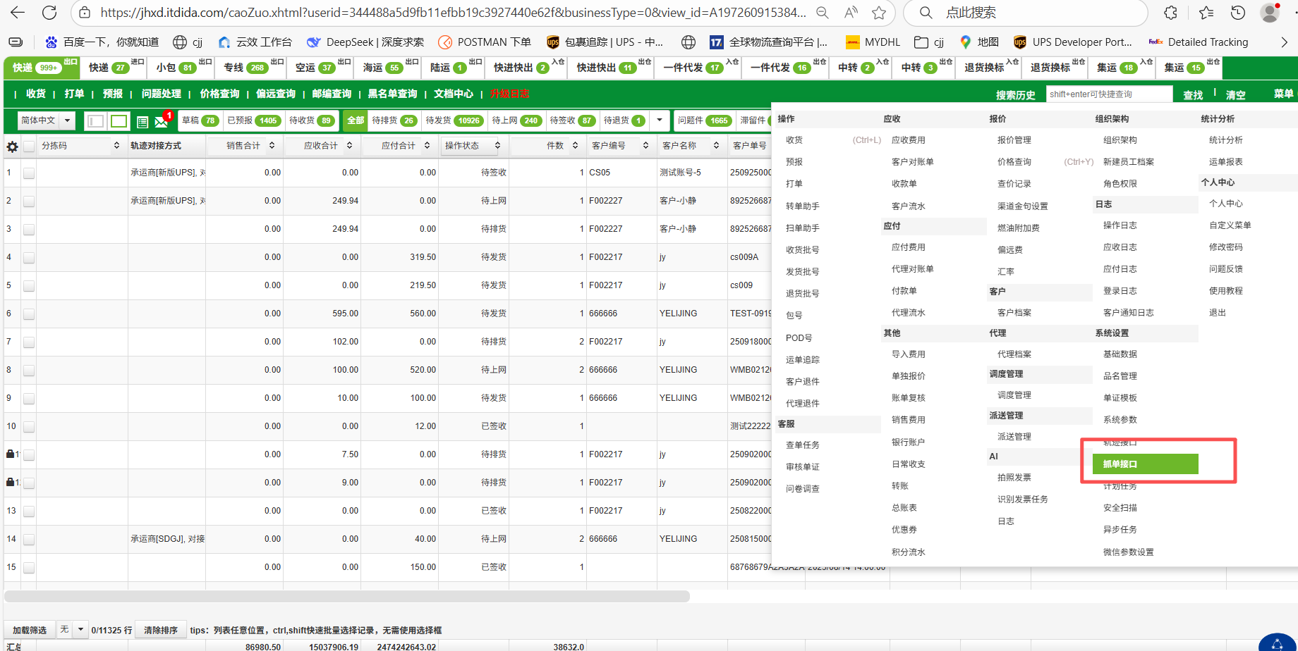Switch to the split-panel layout icon
1298x651 pixels.
coord(95,121)
